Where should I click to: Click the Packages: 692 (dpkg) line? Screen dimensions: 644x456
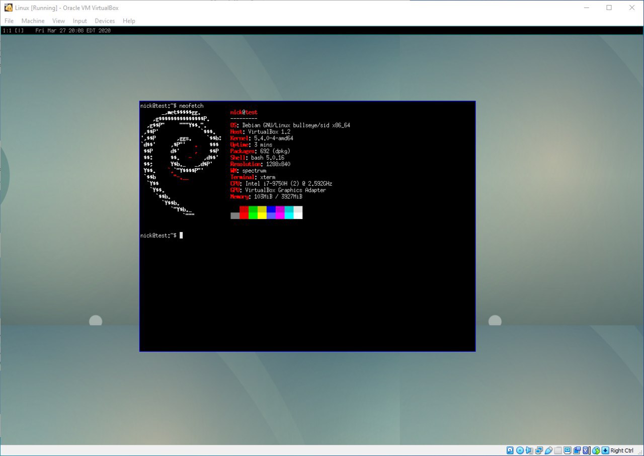tap(260, 151)
